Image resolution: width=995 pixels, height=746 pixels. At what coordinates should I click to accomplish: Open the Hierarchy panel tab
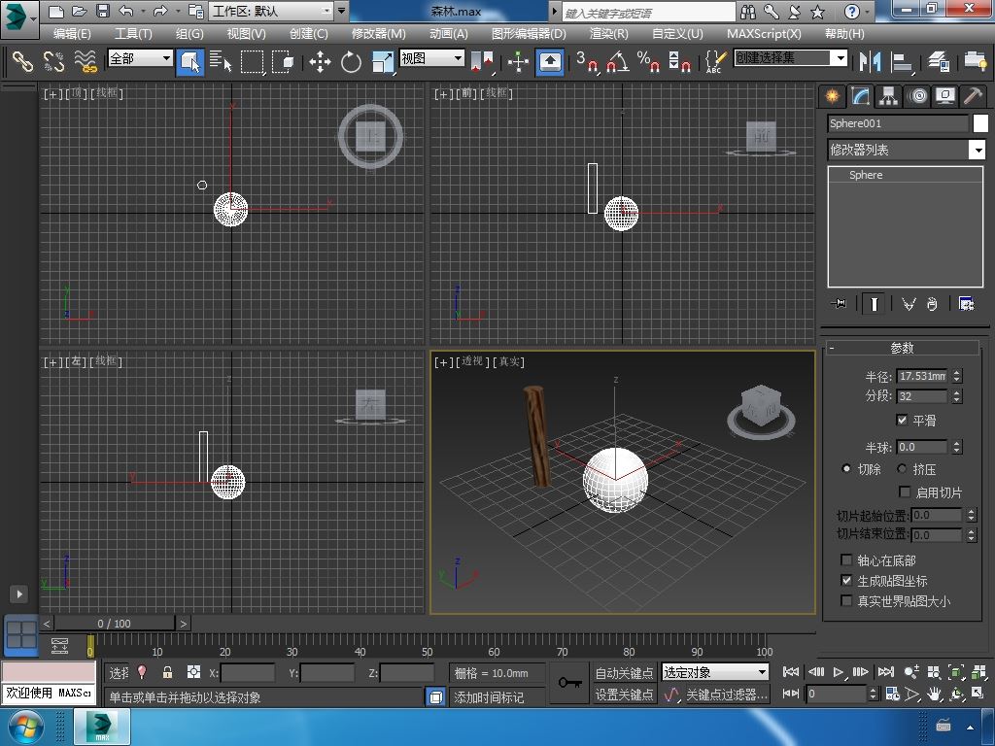pyautogui.click(x=888, y=95)
